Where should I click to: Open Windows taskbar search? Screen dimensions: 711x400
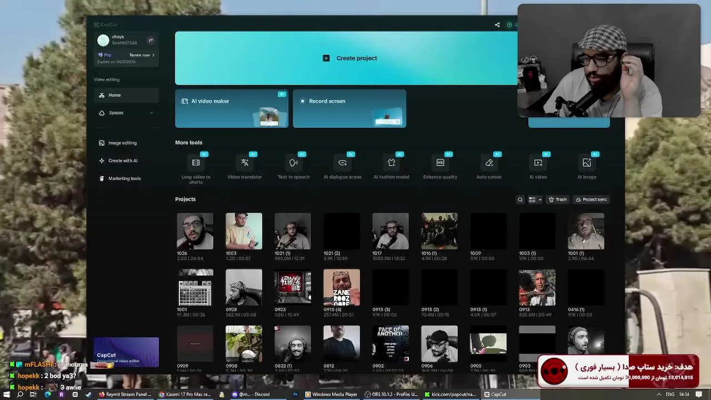click(20, 394)
